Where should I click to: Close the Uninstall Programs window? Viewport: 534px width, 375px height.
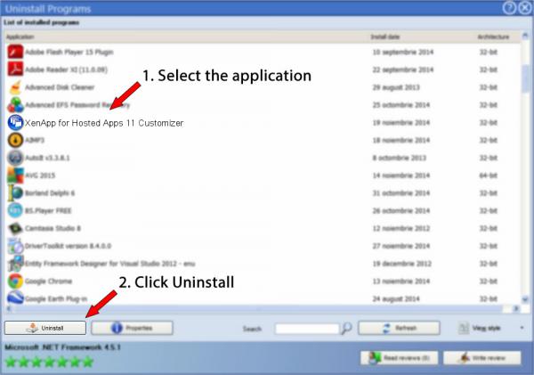pos(525,8)
